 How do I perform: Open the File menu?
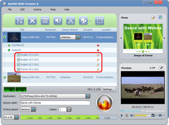(x=10, y=9)
